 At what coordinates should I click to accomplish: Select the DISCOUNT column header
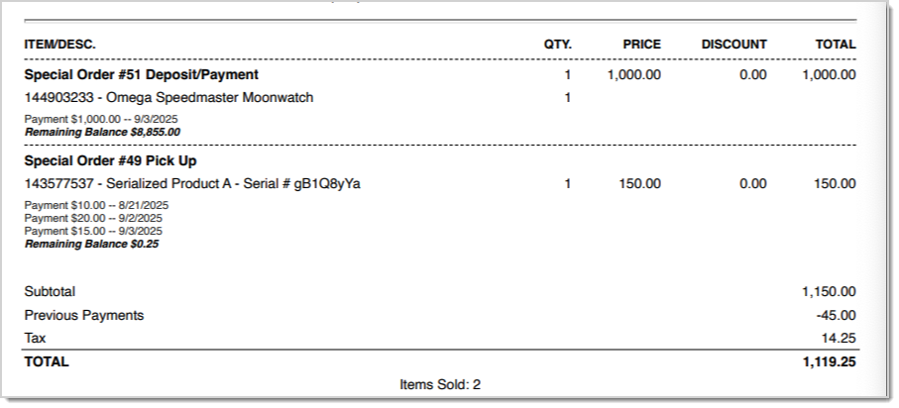click(733, 45)
